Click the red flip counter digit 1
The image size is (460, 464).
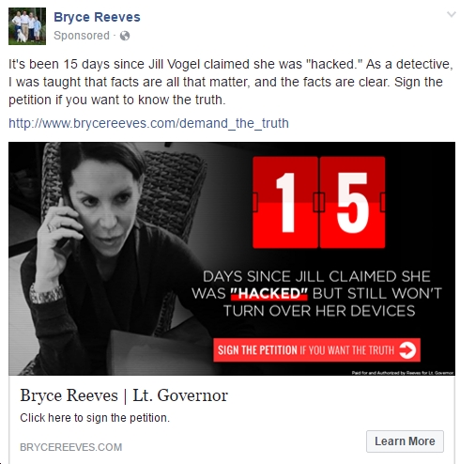pyautogui.click(x=285, y=203)
